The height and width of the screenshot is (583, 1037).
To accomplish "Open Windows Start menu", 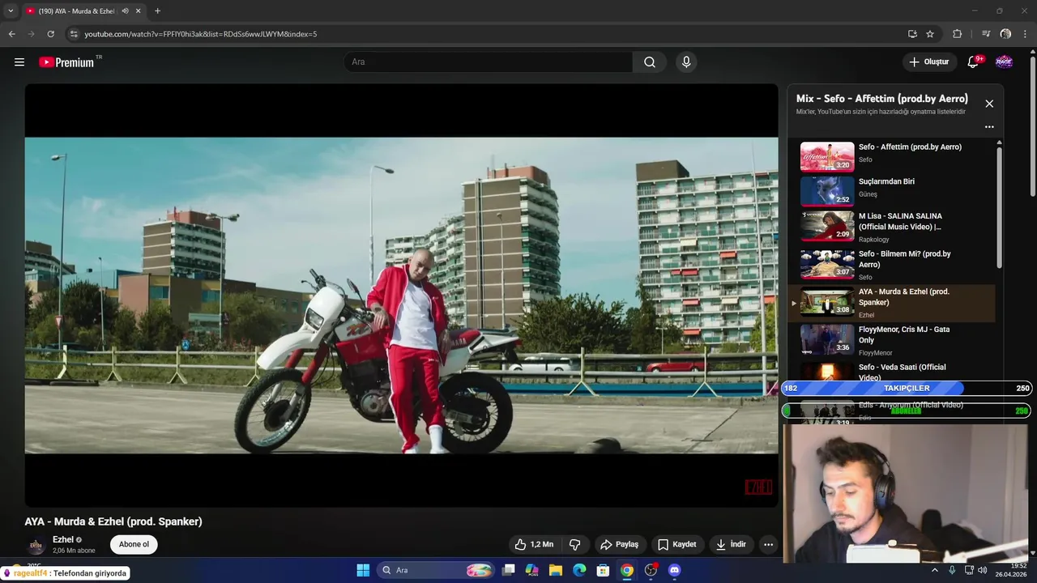I will (363, 570).
